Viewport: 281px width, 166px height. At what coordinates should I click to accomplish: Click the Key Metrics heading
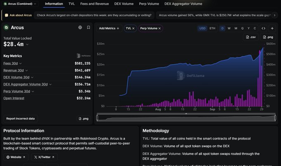pyautogui.click(x=12, y=56)
